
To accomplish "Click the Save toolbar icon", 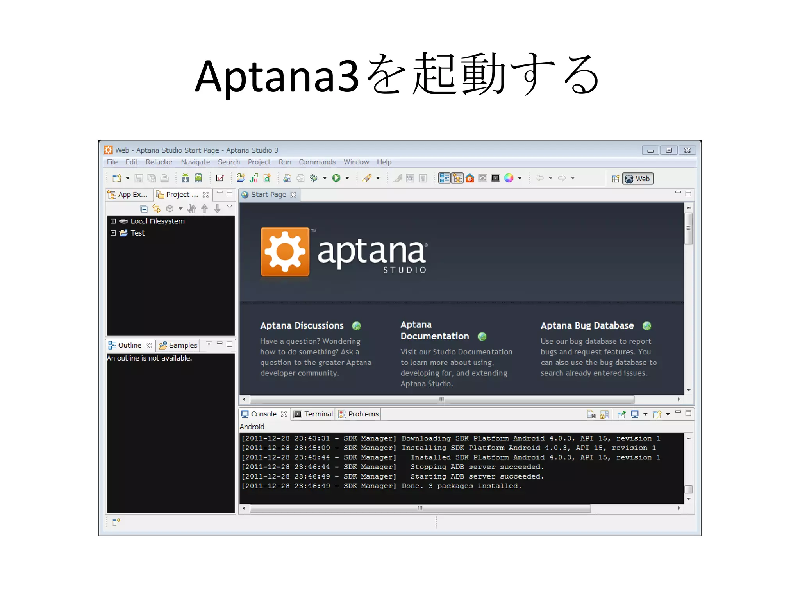I will click(138, 178).
